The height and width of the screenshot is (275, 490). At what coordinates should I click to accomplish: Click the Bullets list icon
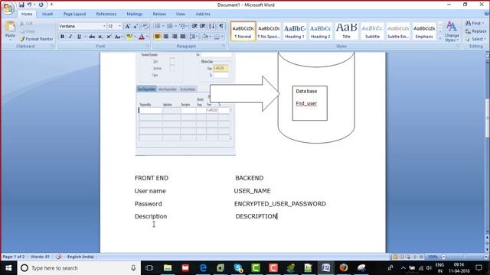(158, 26)
